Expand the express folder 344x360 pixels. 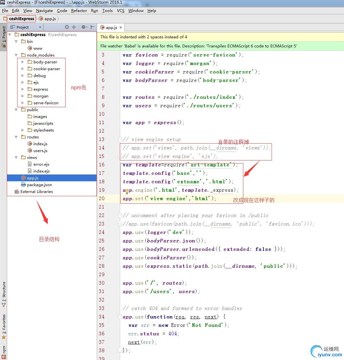(x=22, y=89)
